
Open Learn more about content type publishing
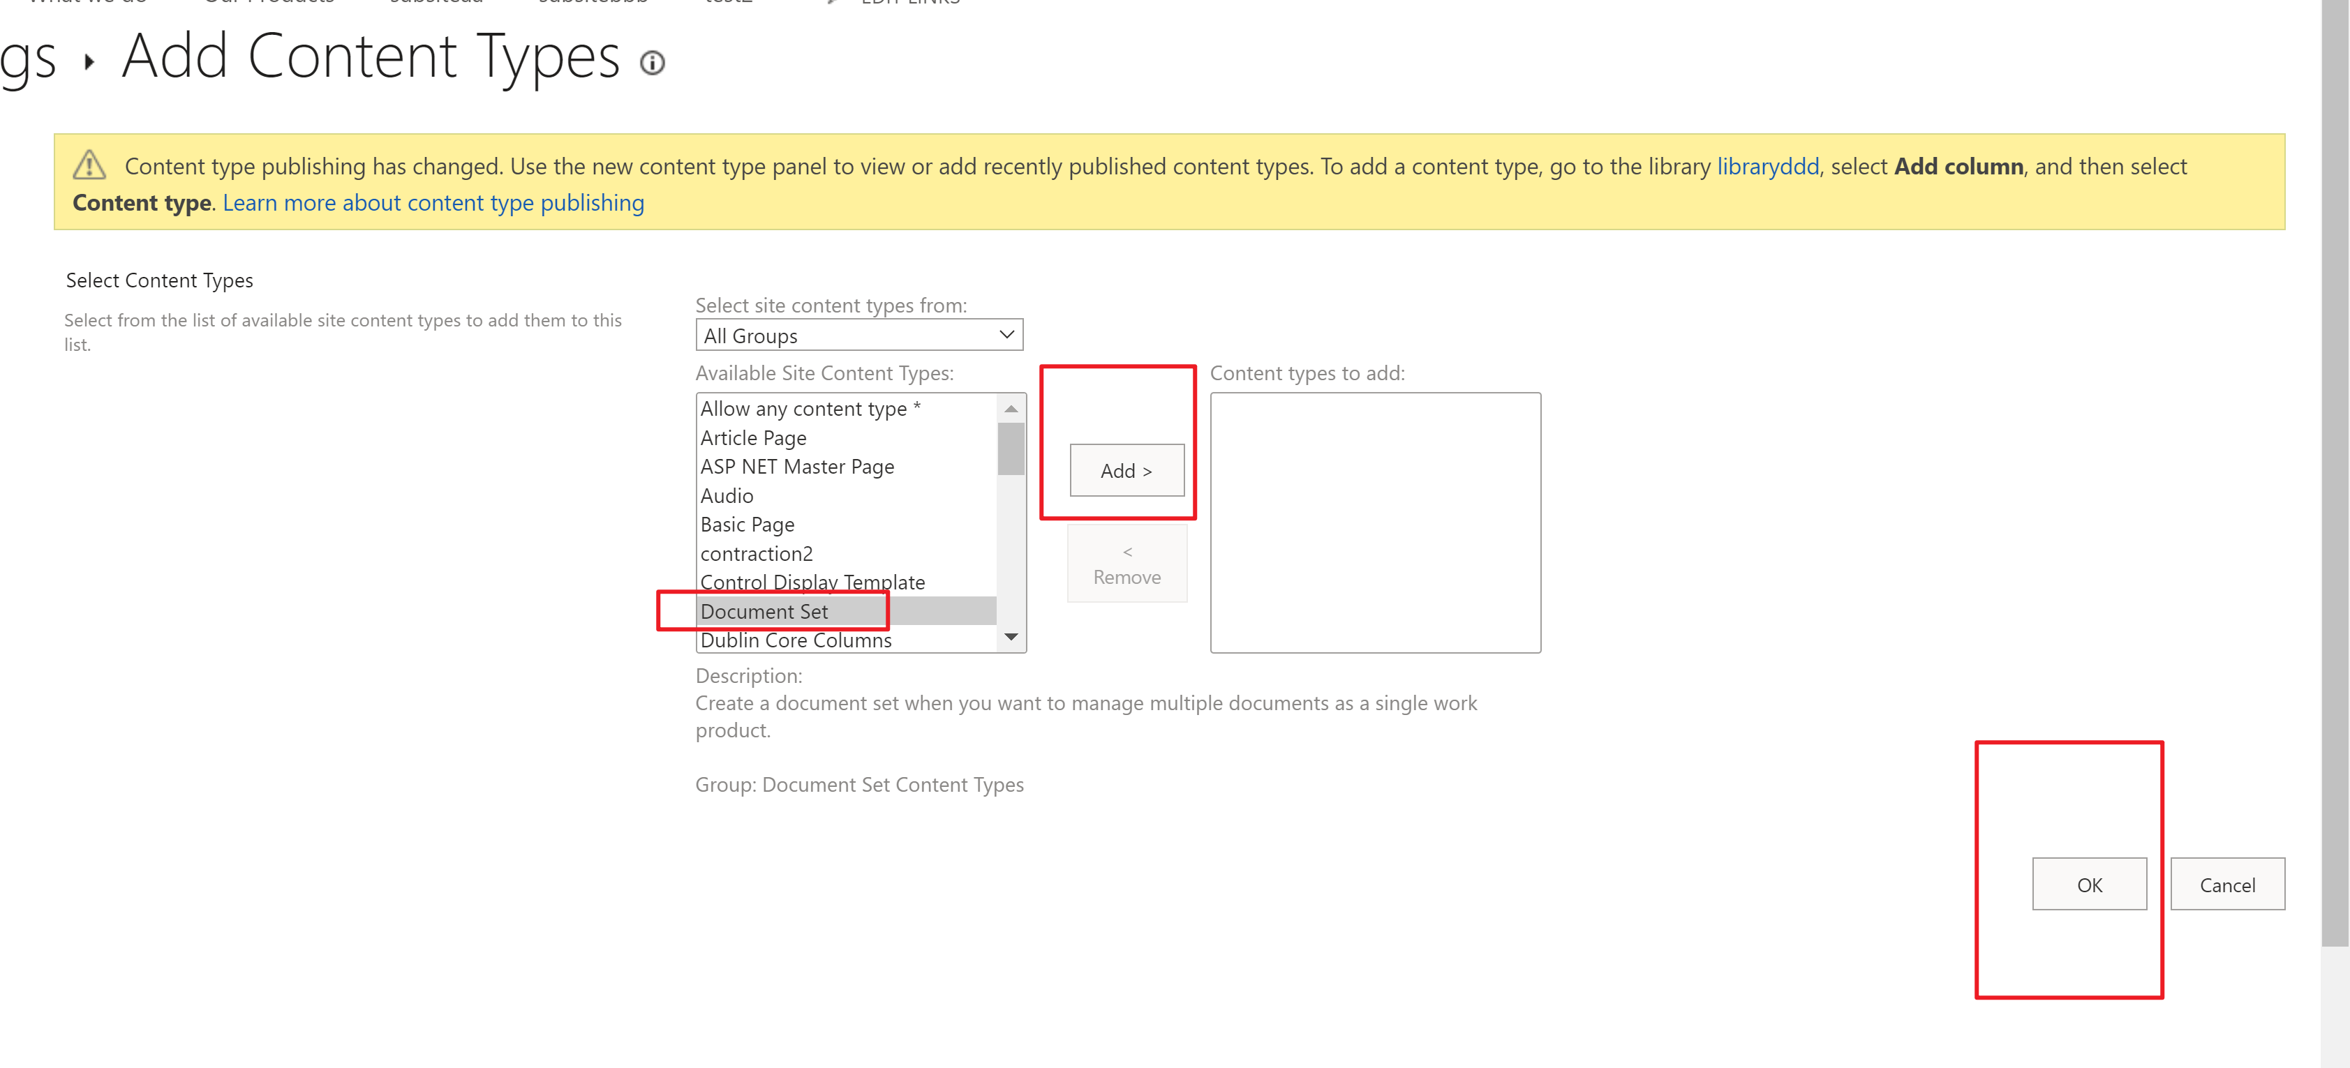pyautogui.click(x=433, y=204)
